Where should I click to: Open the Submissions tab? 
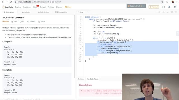coord(44,12)
